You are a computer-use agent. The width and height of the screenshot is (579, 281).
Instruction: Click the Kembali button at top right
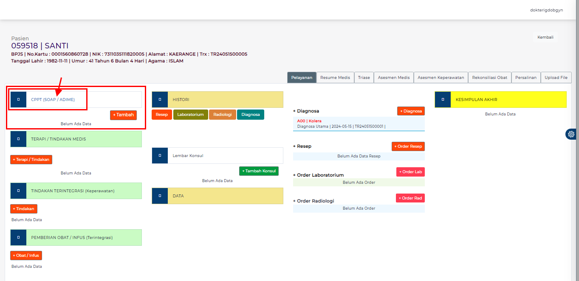tap(545, 37)
